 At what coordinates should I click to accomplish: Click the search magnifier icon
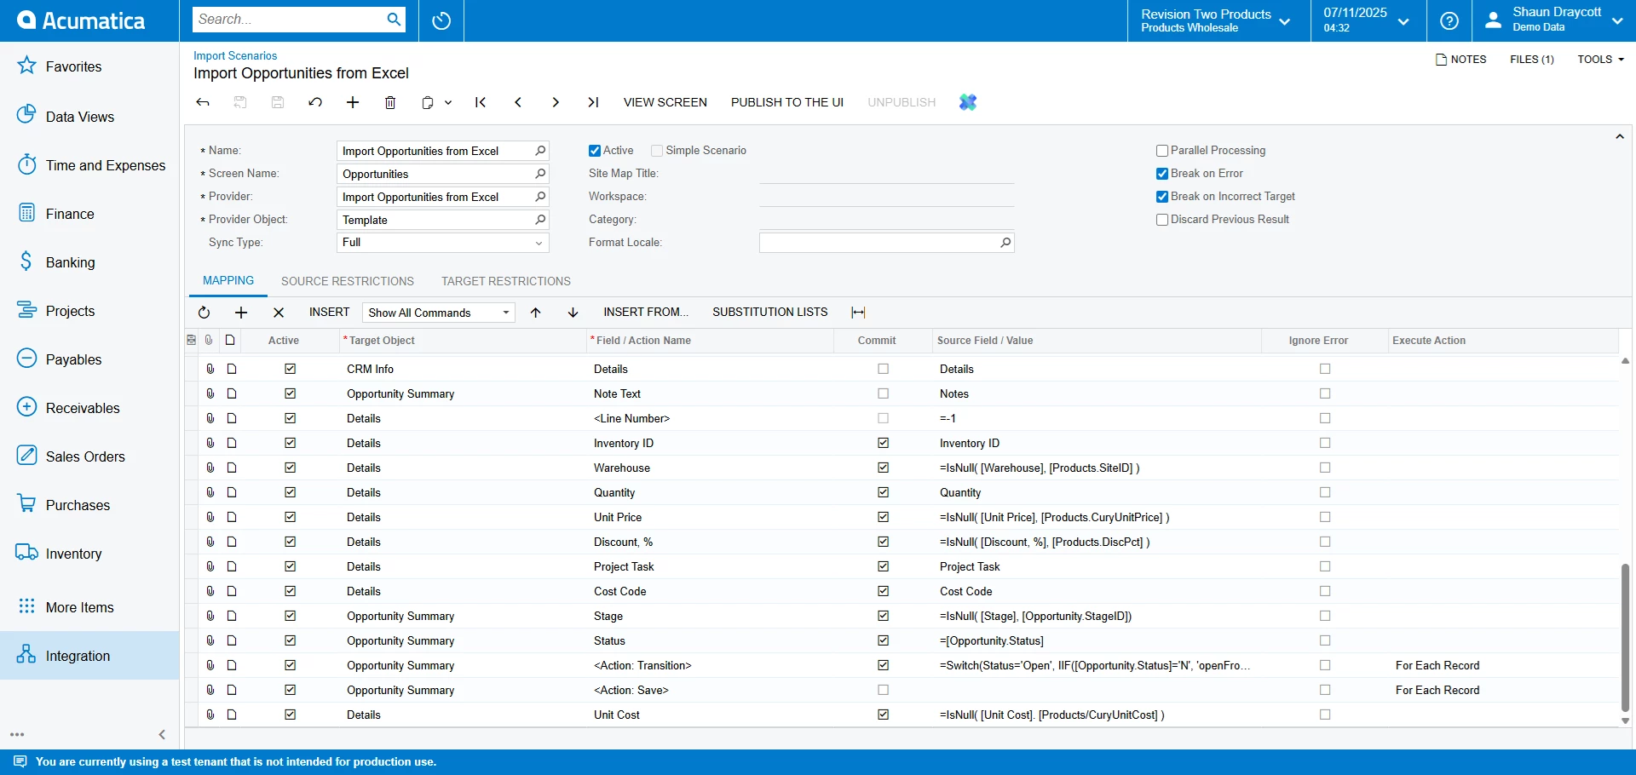tap(394, 20)
